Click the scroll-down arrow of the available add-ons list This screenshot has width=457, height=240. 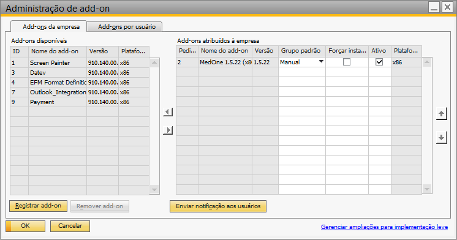coord(154,190)
